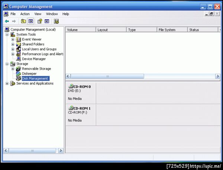The height and width of the screenshot is (170, 223).
Task: Expand the Services and Applications node
Action: [x=7, y=83]
